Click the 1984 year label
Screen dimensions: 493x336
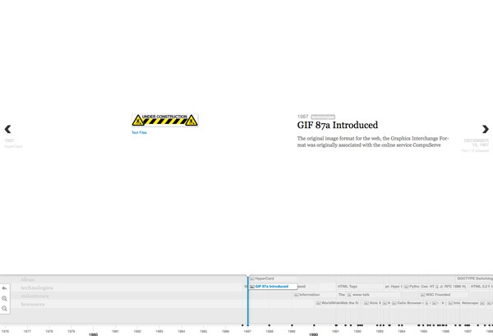click(x=181, y=331)
